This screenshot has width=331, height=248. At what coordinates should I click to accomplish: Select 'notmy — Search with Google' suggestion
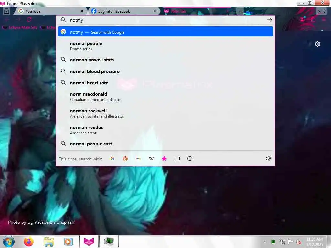[x=165, y=32]
